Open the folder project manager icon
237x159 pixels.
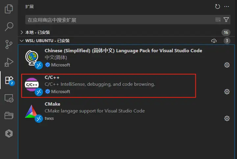pyautogui.click(x=9, y=115)
